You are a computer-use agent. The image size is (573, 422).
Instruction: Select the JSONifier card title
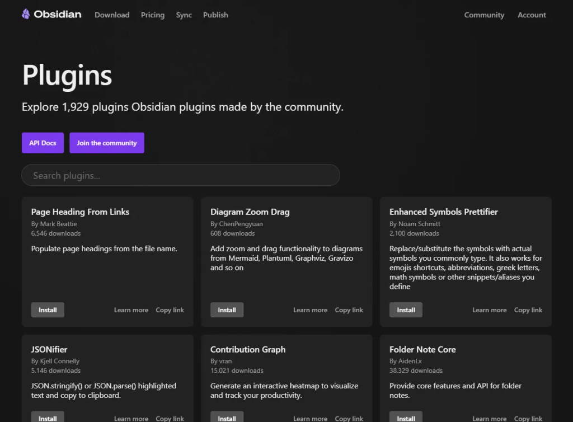point(49,349)
